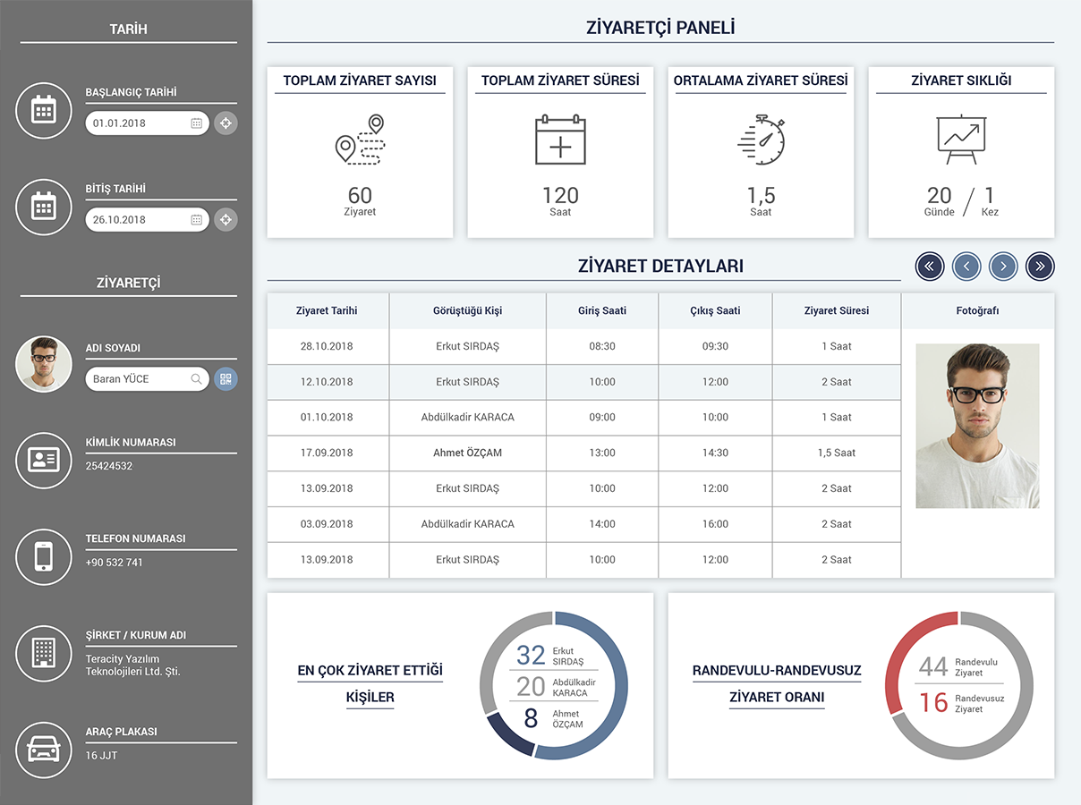
Task: Jump to the last page of visits
Action: 1040,266
